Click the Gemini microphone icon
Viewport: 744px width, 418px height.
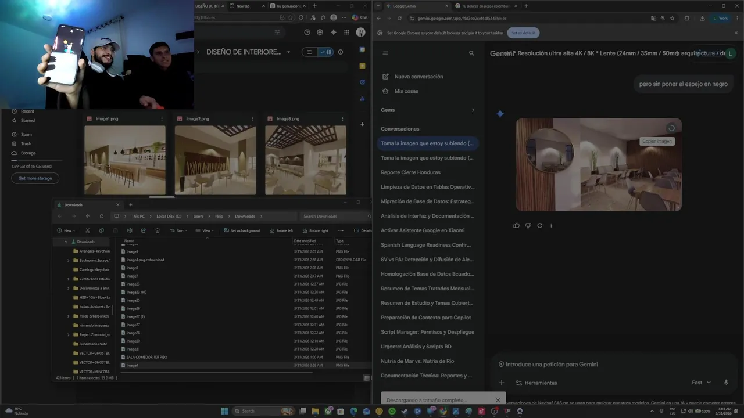tap(726, 383)
